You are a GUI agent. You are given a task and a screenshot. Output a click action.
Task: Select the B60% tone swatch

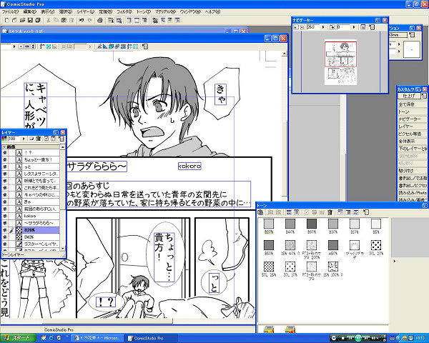(311, 224)
